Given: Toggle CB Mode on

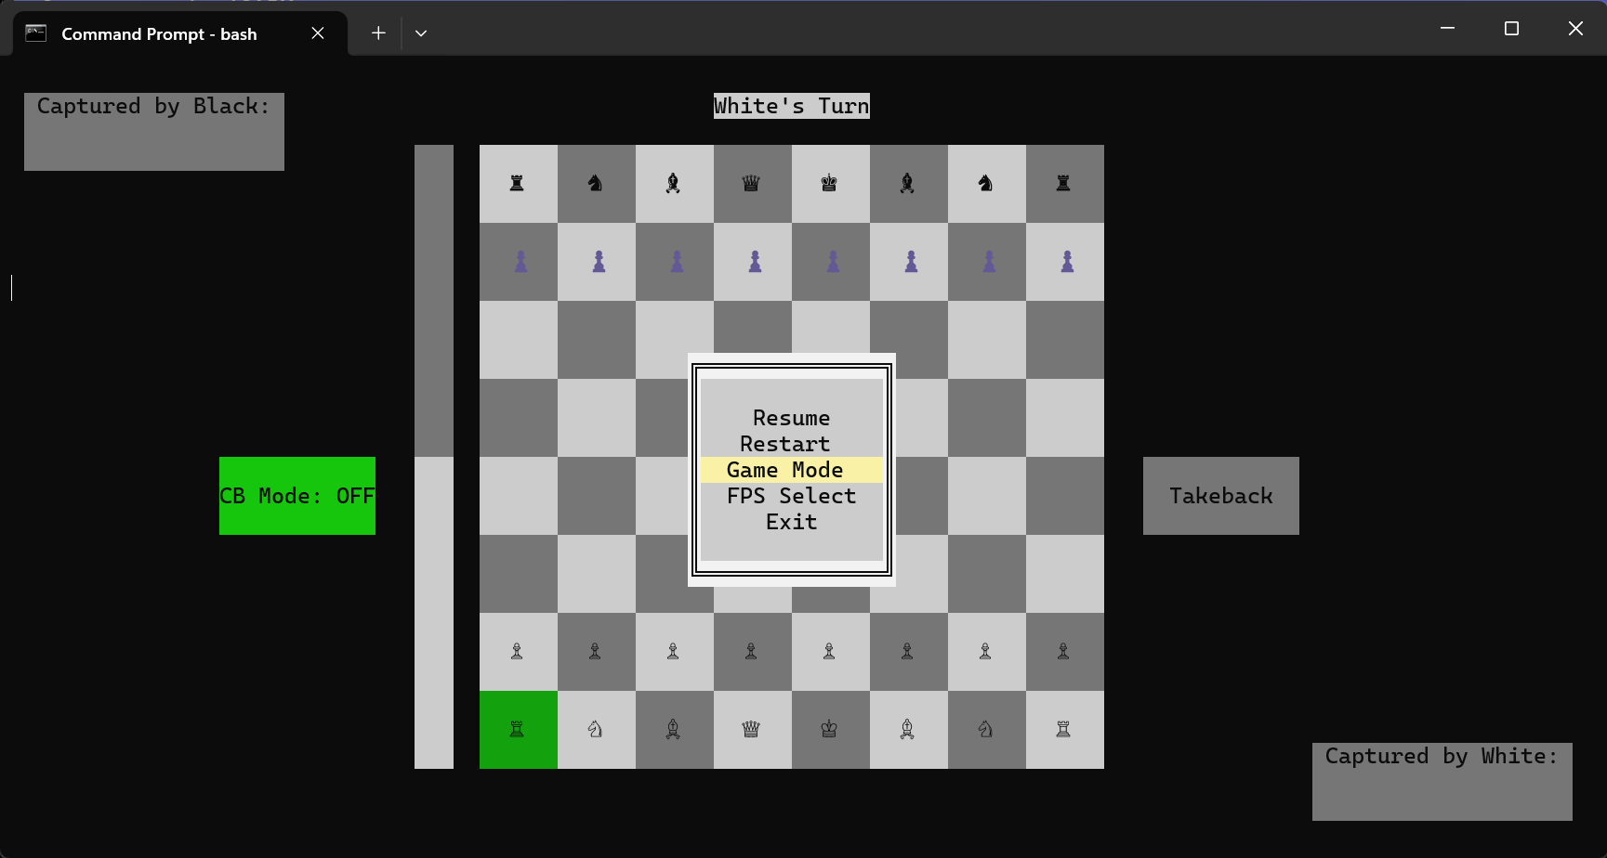Looking at the screenshot, I should tap(296, 496).
